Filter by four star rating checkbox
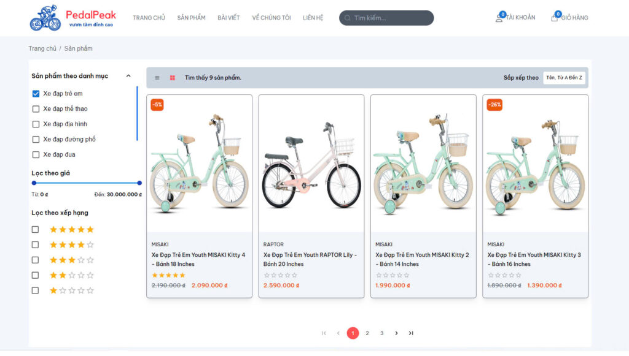Screen dimensions: 629x356 [x=35, y=245]
